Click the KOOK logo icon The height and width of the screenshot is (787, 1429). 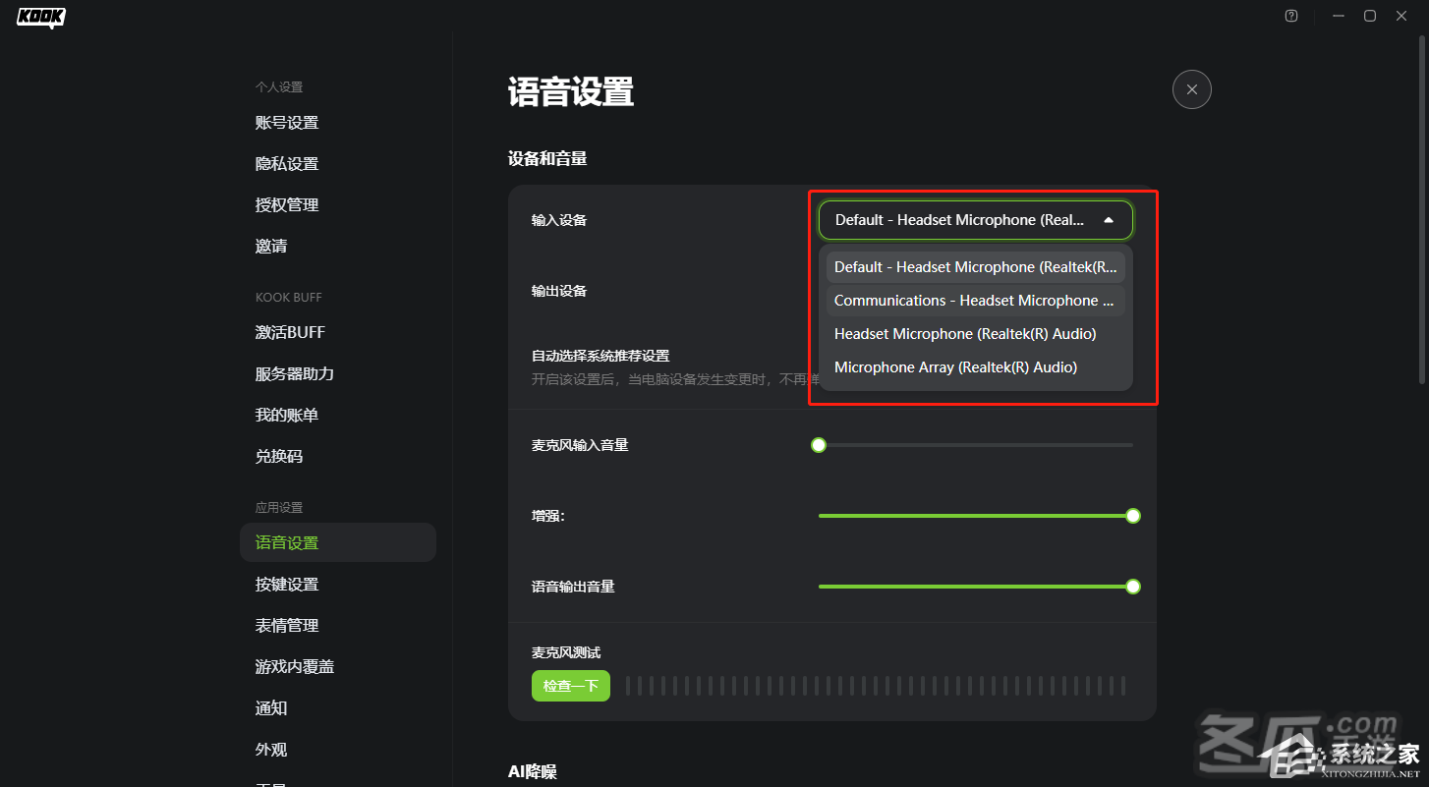(x=41, y=17)
